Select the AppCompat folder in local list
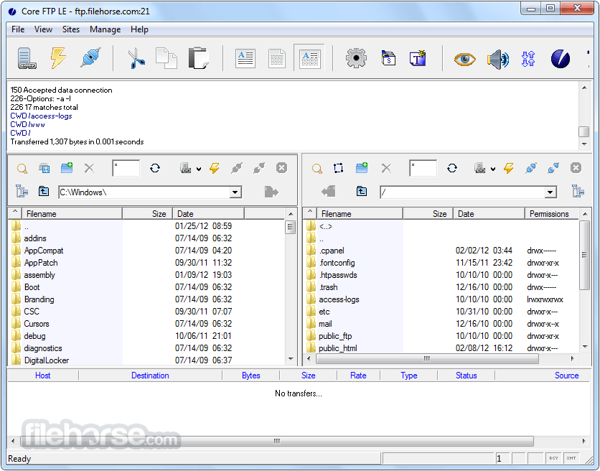This screenshot has height=471, width=600. 44,251
